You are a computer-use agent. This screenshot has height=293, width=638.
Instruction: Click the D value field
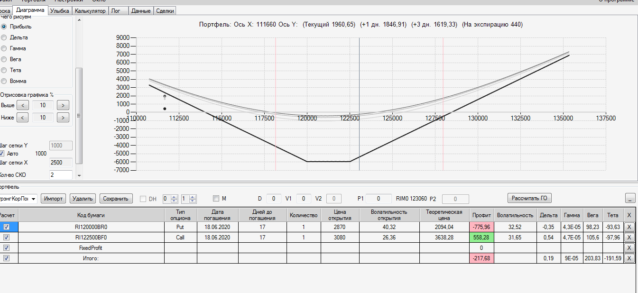274,199
